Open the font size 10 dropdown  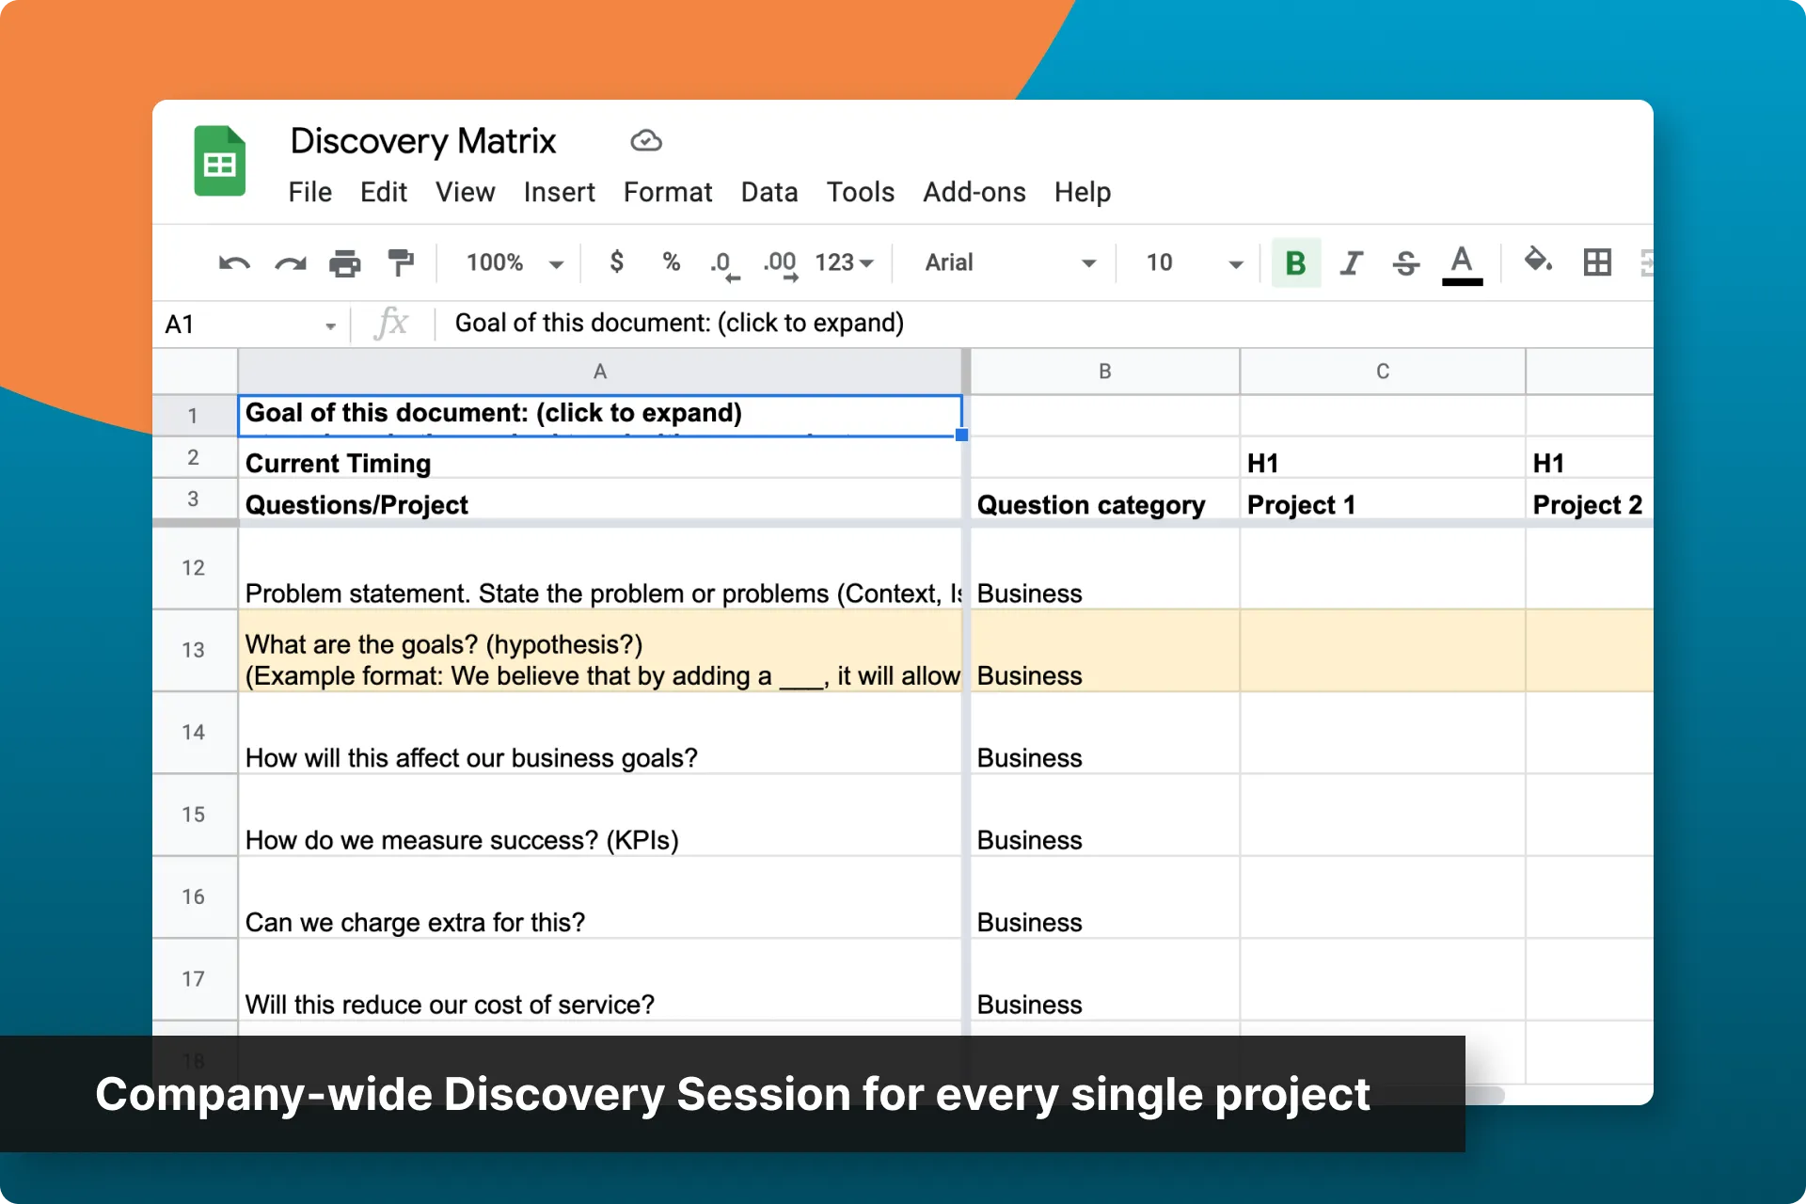tap(1195, 262)
